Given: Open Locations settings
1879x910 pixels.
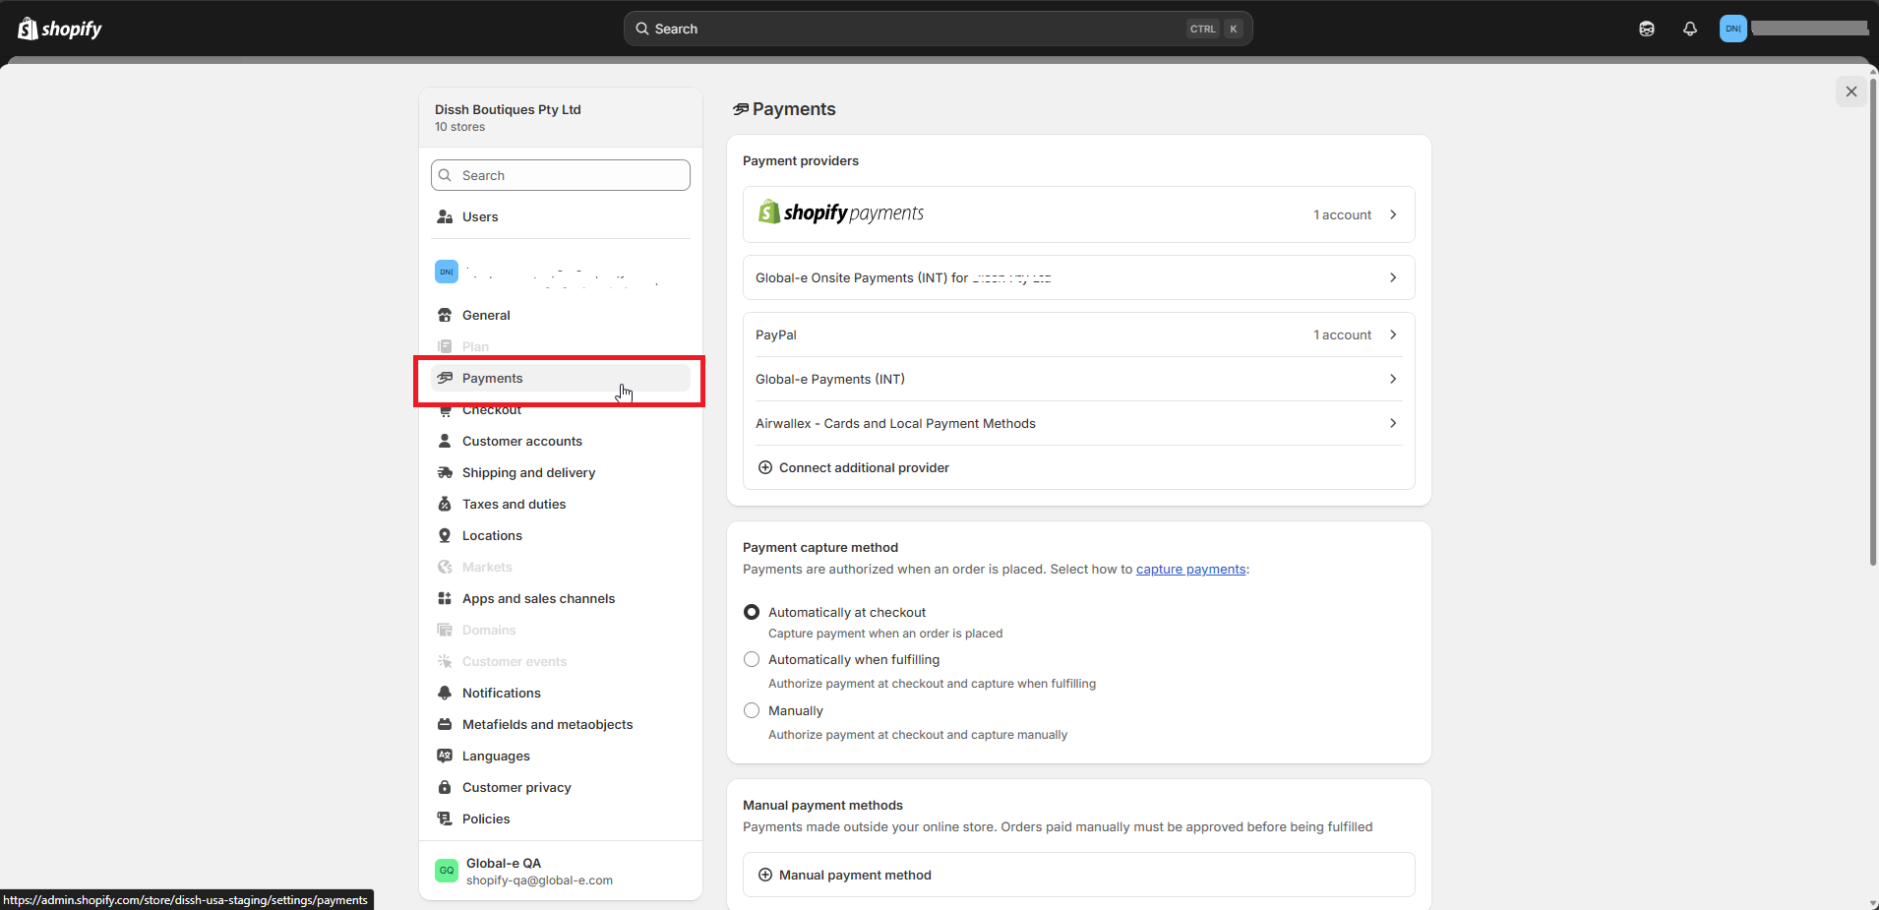Looking at the screenshot, I should (561, 535).
